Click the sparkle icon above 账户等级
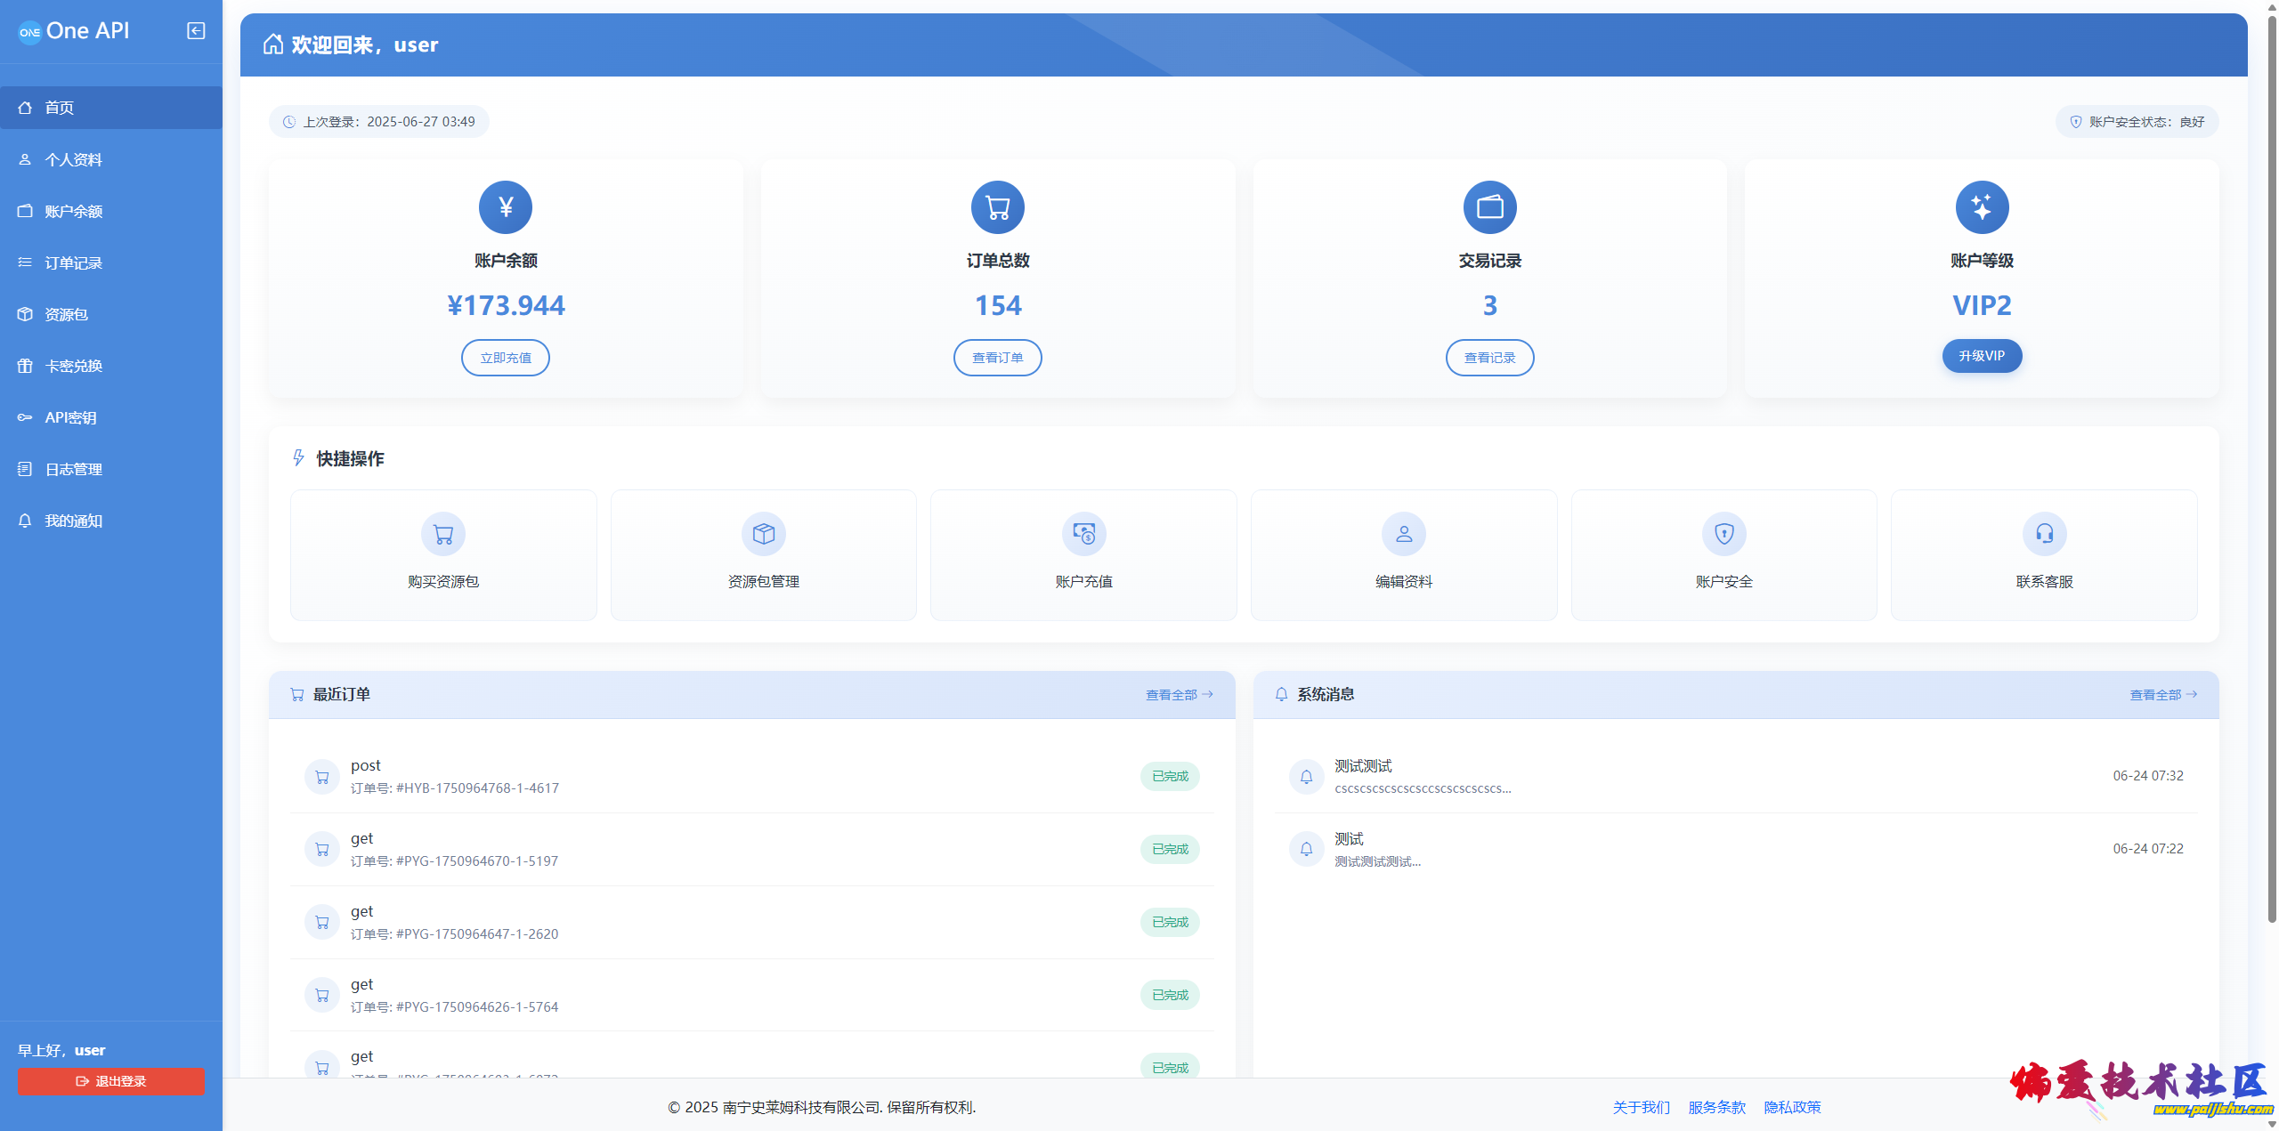This screenshot has width=2279, height=1131. tap(1982, 207)
